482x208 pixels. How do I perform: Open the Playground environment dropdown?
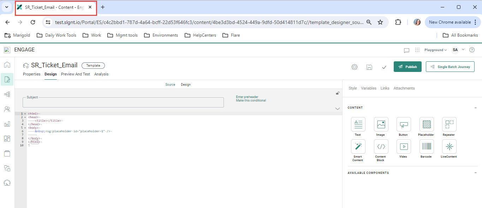(x=435, y=50)
